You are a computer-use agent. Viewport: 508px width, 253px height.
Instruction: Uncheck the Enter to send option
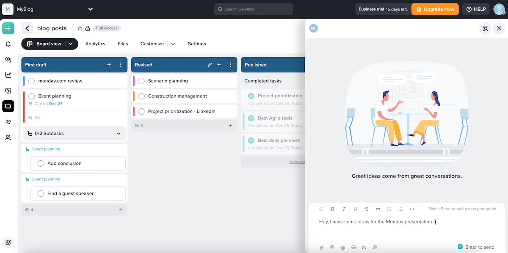(460, 247)
